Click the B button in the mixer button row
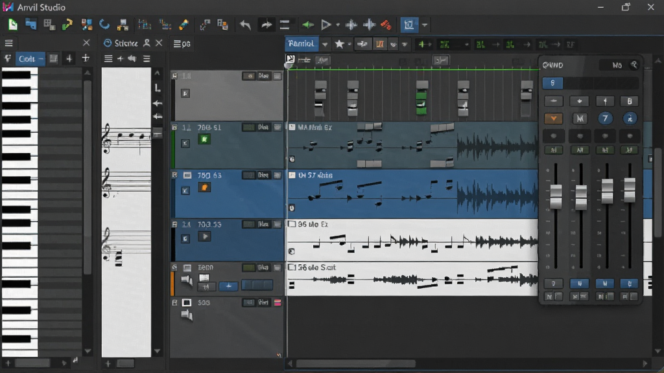 tap(629, 101)
